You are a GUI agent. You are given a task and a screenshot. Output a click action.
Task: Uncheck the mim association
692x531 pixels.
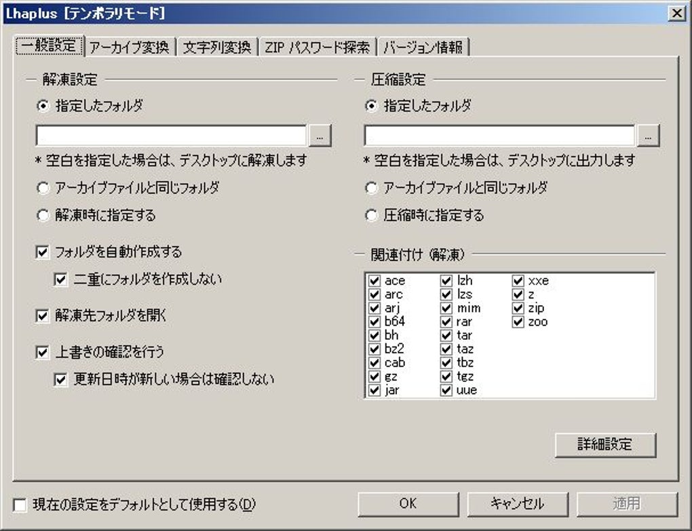[446, 309]
